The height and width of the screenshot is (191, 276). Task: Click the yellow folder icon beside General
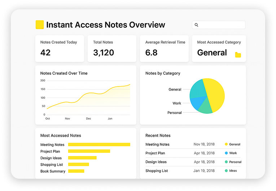(238, 55)
